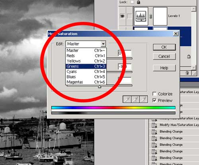
Task: Confirm with the OK button
Action: pos(164,47)
